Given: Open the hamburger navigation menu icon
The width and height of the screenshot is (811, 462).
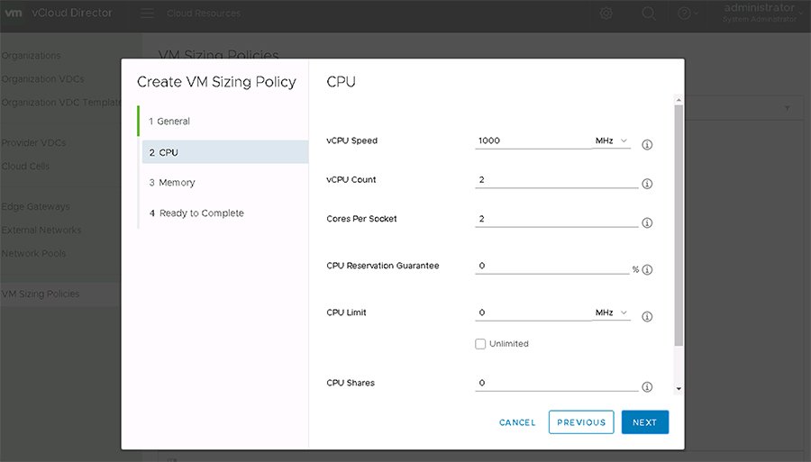Looking at the screenshot, I should pyautogui.click(x=147, y=14).
